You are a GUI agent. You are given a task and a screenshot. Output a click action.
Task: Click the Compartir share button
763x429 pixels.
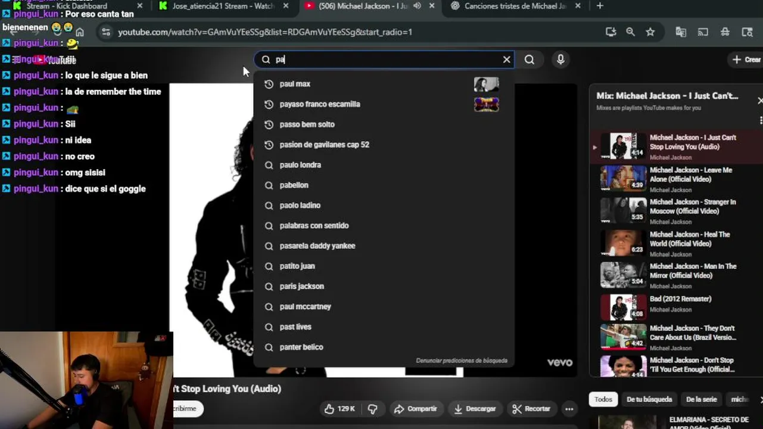[x=416, y=409]
